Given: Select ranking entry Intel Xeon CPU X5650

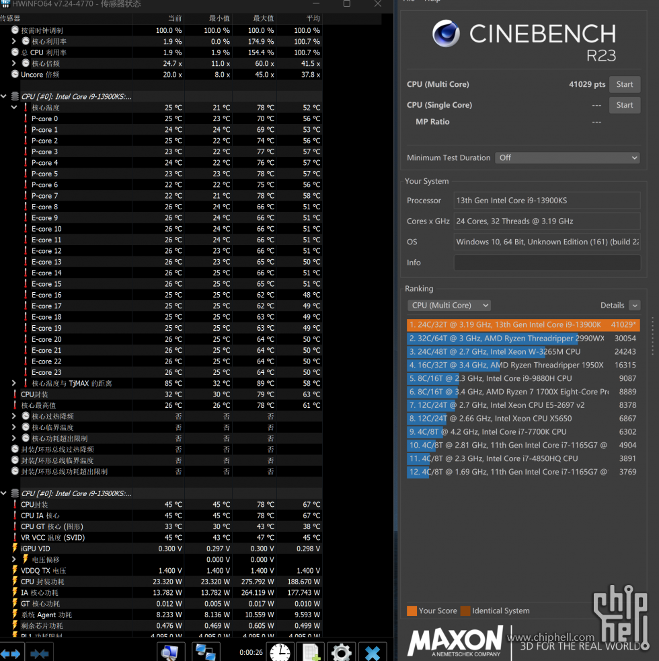Looking at the screenshot, I should point(523,418).
